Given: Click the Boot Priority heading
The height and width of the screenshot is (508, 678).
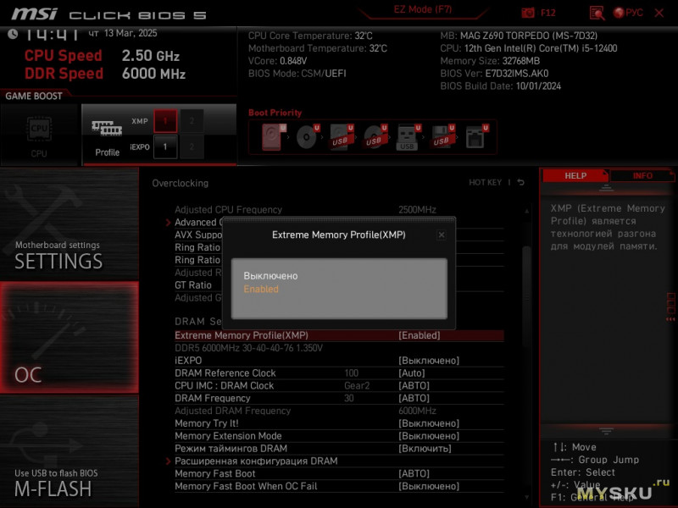Looking at the screenshot, I should click(x=275, y=113).
